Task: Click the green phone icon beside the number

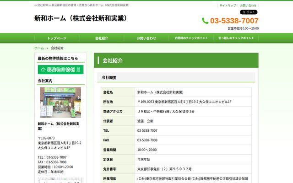Action: tap(205, 21)
